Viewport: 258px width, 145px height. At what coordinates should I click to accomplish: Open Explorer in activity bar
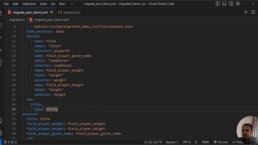click(1, 13)
